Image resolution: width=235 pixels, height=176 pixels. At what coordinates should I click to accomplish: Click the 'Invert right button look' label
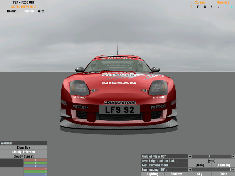tap(164, 161)
